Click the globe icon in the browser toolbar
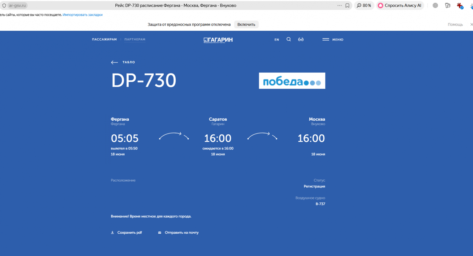The height and width of the screenshot is (256, 473). 435,5
